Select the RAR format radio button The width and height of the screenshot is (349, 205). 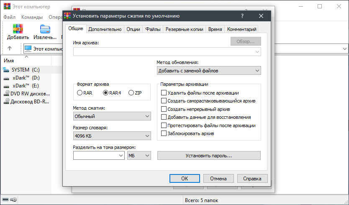pyautogui.click(x=80, y=93)
